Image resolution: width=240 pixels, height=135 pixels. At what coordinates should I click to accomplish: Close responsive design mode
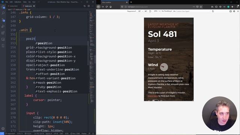238,11
